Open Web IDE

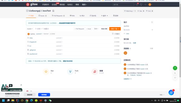coord(104,29)
